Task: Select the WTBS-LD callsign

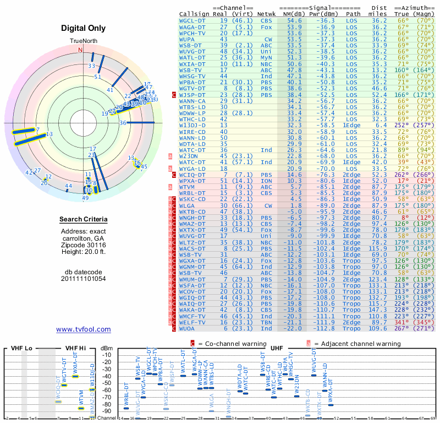Action: pos(192,107)
